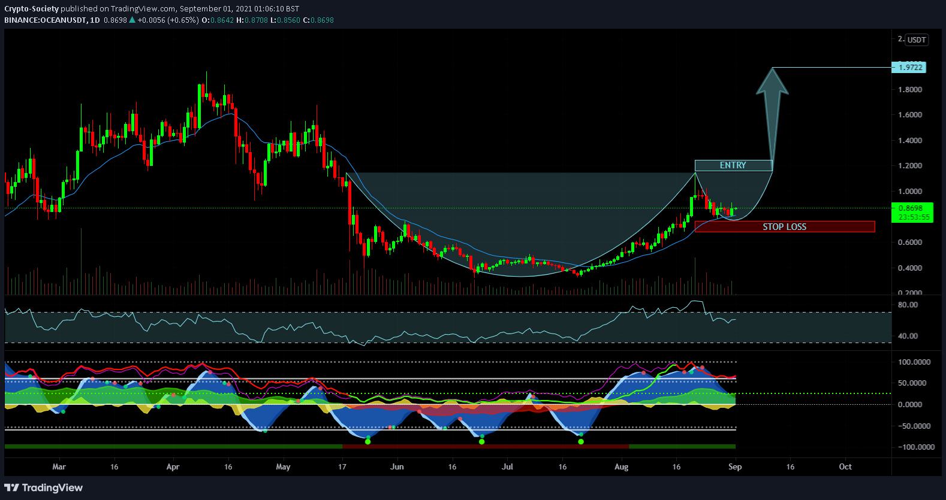Screen dimensions: 946x500
Task: Click the Mar label on the time axis
Action: click(59, 466)
